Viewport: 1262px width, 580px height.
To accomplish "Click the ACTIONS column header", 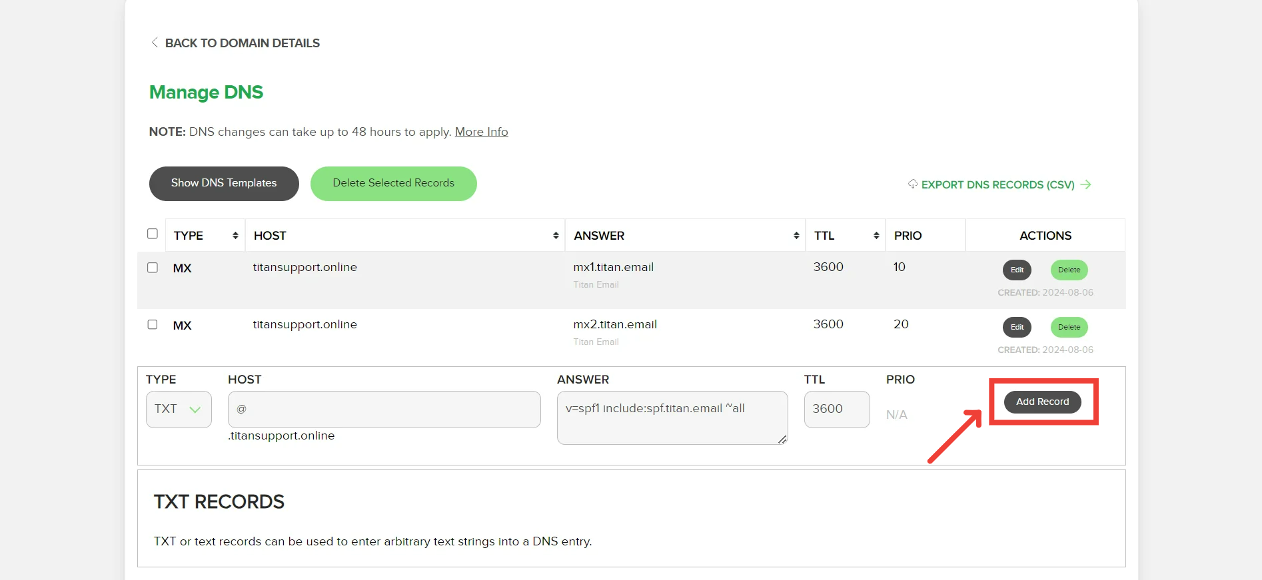I will (x=1045, y=236).
